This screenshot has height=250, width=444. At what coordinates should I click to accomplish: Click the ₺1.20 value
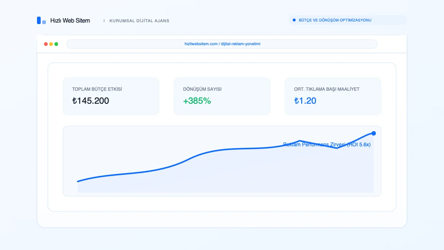(x=305, y=101)
